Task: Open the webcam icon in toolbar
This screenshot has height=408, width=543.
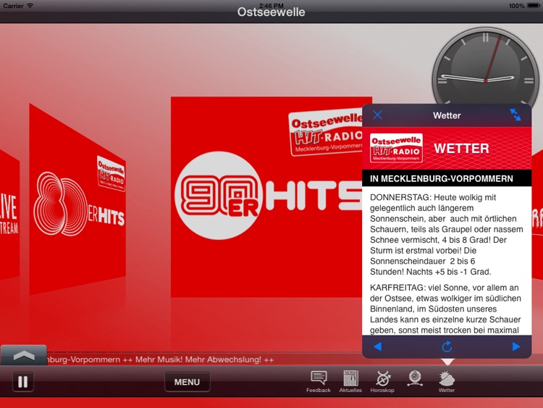Action: point(415,378)
